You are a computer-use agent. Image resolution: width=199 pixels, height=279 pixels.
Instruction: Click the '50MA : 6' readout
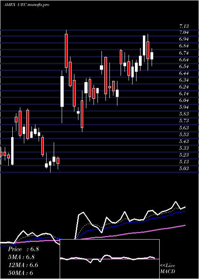(x=20, y=273)
